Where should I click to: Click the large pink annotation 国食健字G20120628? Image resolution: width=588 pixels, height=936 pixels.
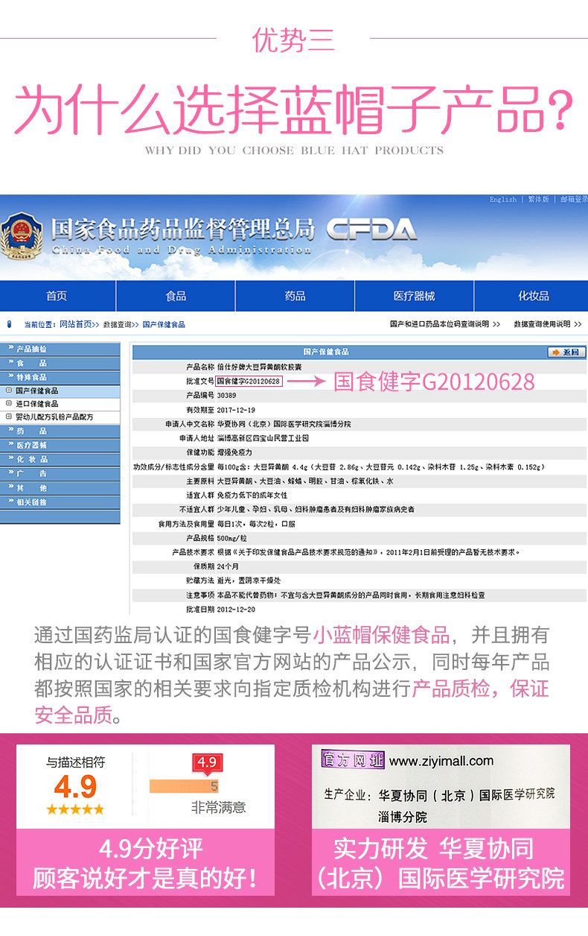pos(434,382)
